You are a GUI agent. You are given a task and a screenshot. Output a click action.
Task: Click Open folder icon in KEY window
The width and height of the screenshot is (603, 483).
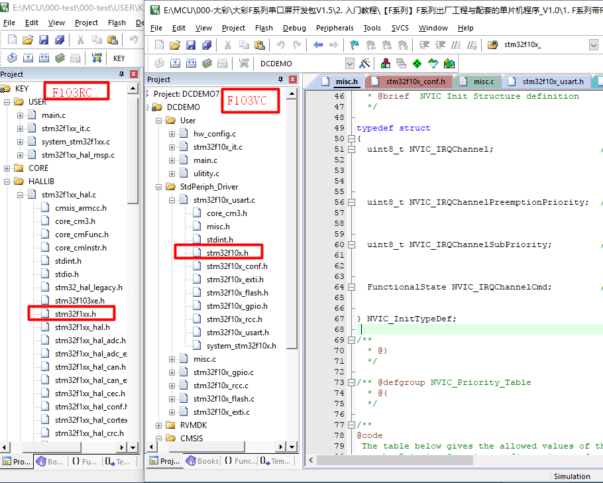click(x=28, y=40)
